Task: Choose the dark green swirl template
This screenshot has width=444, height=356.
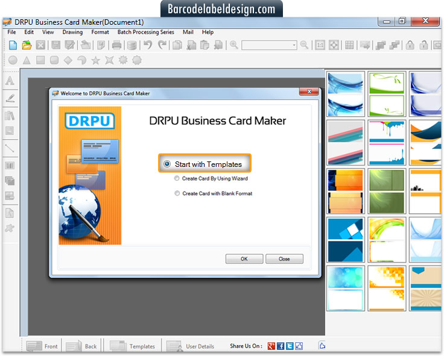Action: pos(387,191)
